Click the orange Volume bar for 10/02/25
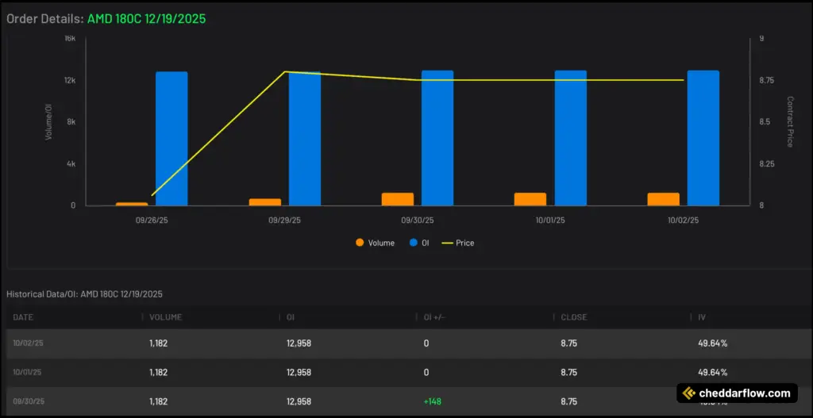This screenshot has height=418, width=813. pyautogui.click(x=664, y=199)
